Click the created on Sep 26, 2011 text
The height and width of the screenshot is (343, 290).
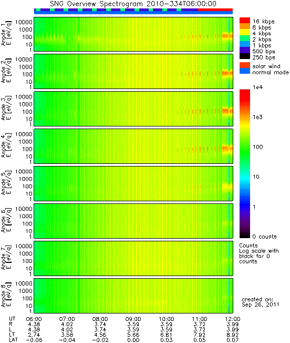pos(261,302)
